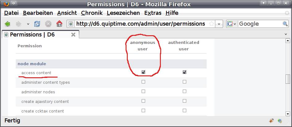Enable administer content types for authenticated user
Image resolution: width=292 pixels, height=127 pixels.
[x=184, y=82]
